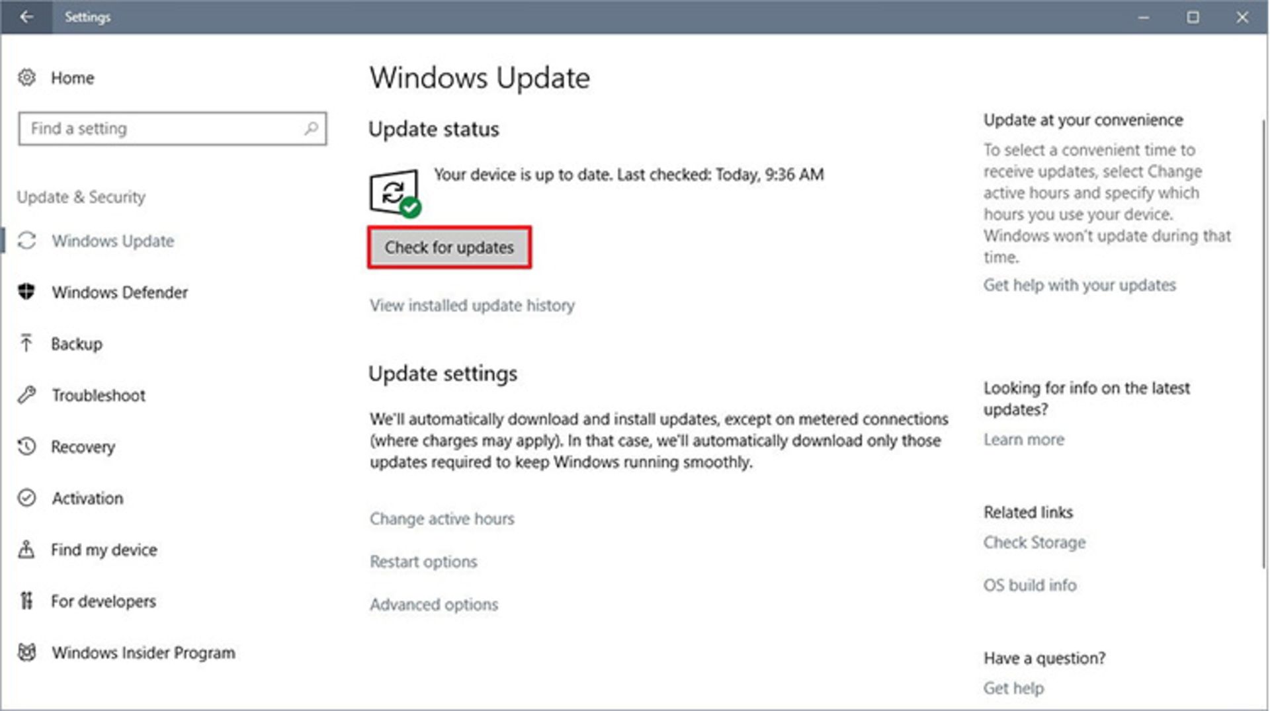1270x711 pixels.
Task: Focus the Find a setting search box
Action: [173, 128]
